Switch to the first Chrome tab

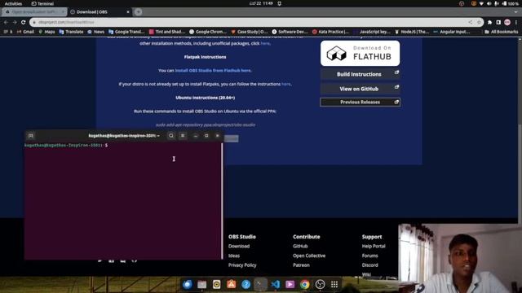[x=34, y=12]
